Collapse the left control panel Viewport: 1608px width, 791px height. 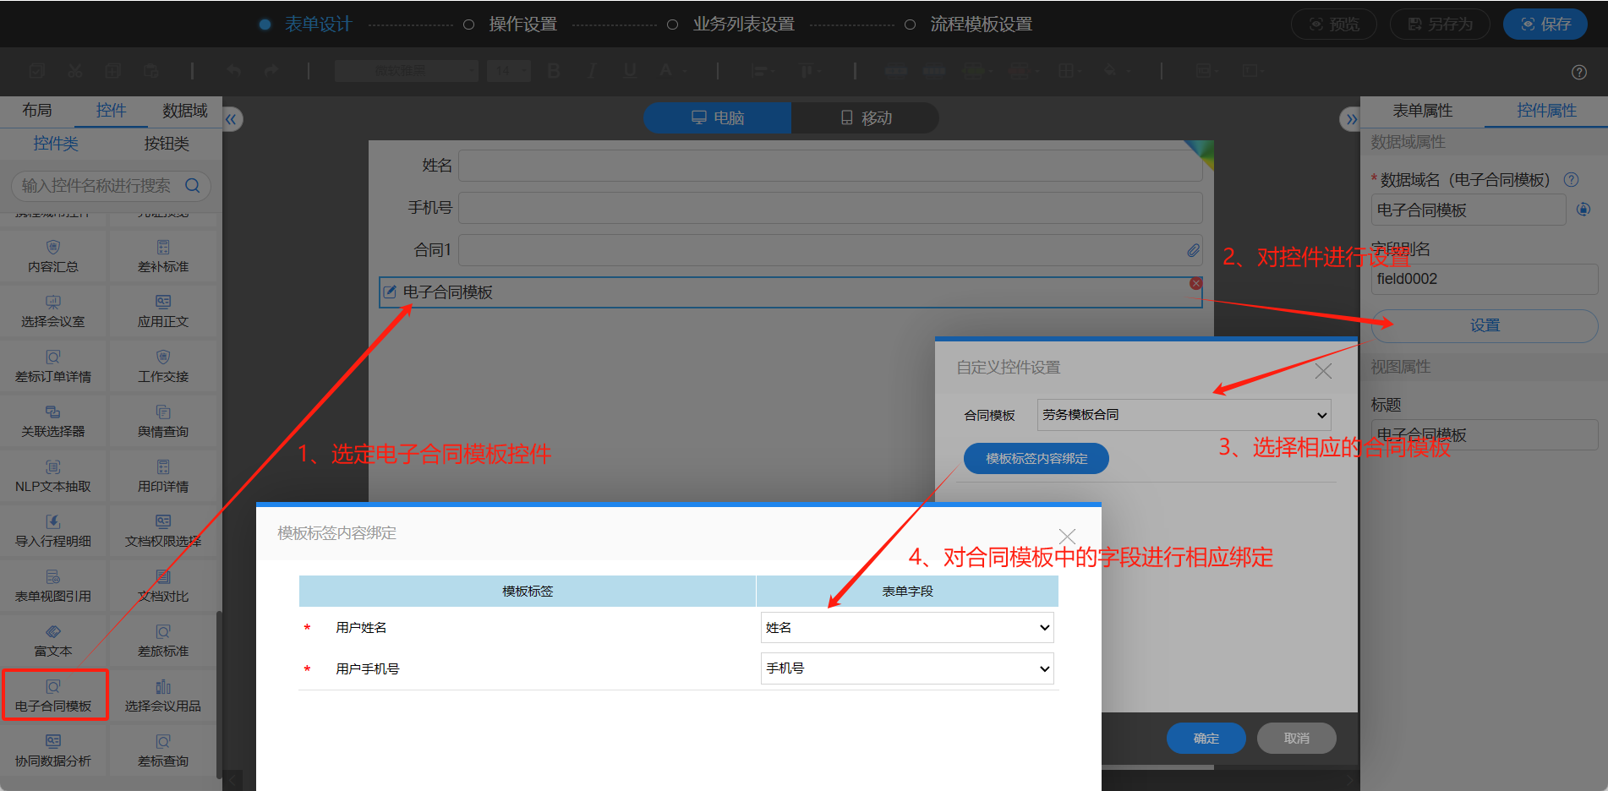232,119
